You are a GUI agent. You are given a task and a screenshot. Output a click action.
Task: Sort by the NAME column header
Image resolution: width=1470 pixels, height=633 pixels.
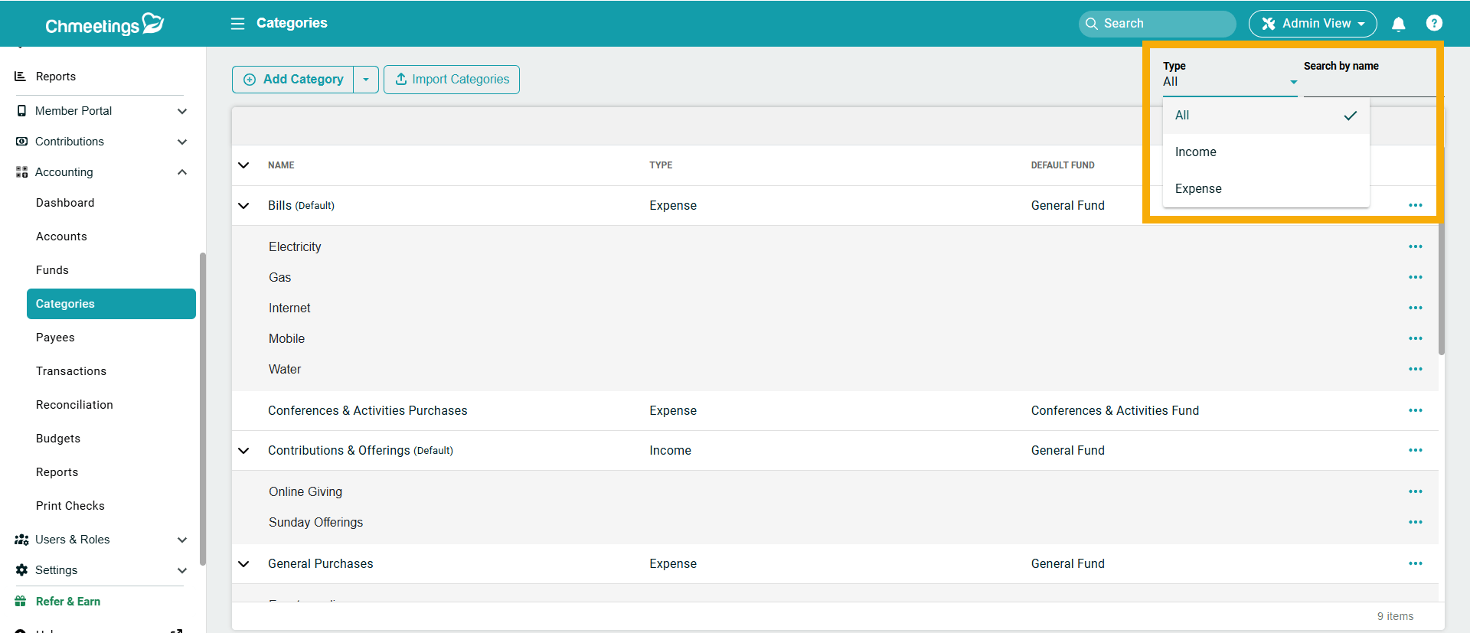(x=281, y=165)
